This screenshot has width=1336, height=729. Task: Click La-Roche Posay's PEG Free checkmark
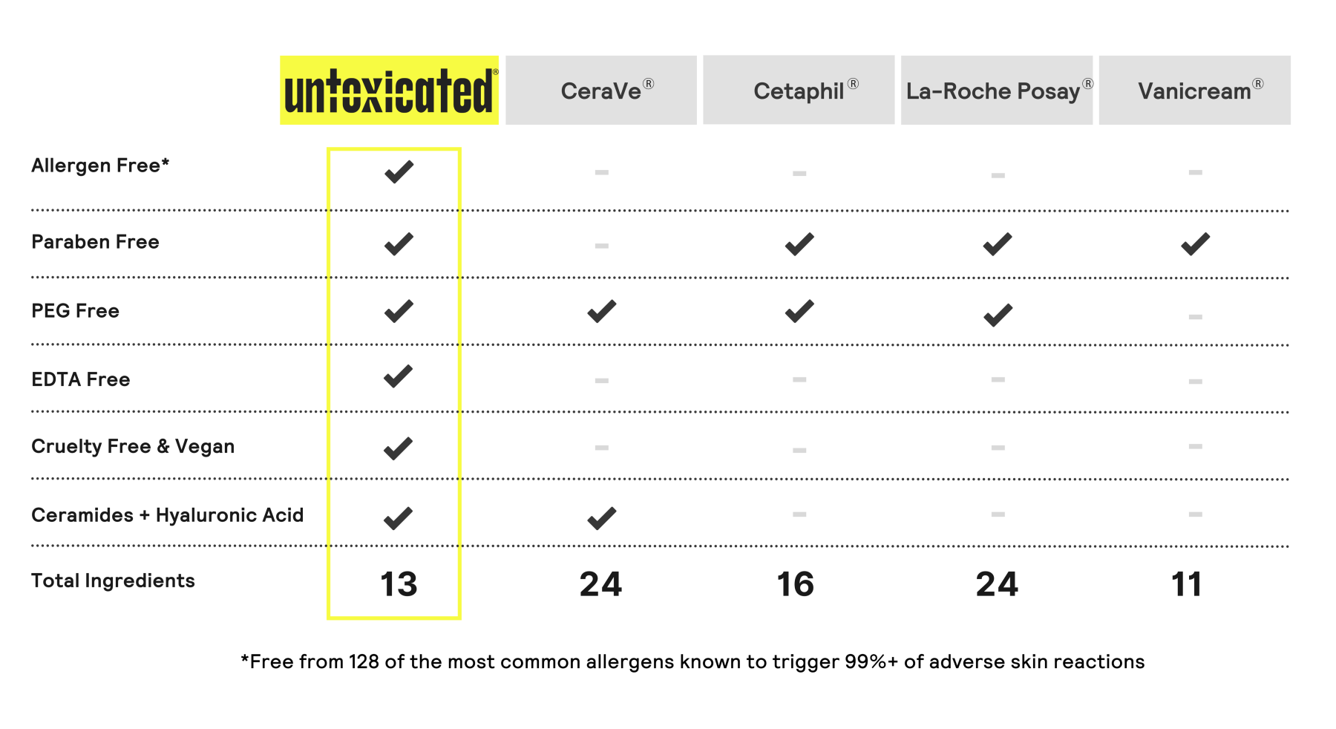(998, 315)
